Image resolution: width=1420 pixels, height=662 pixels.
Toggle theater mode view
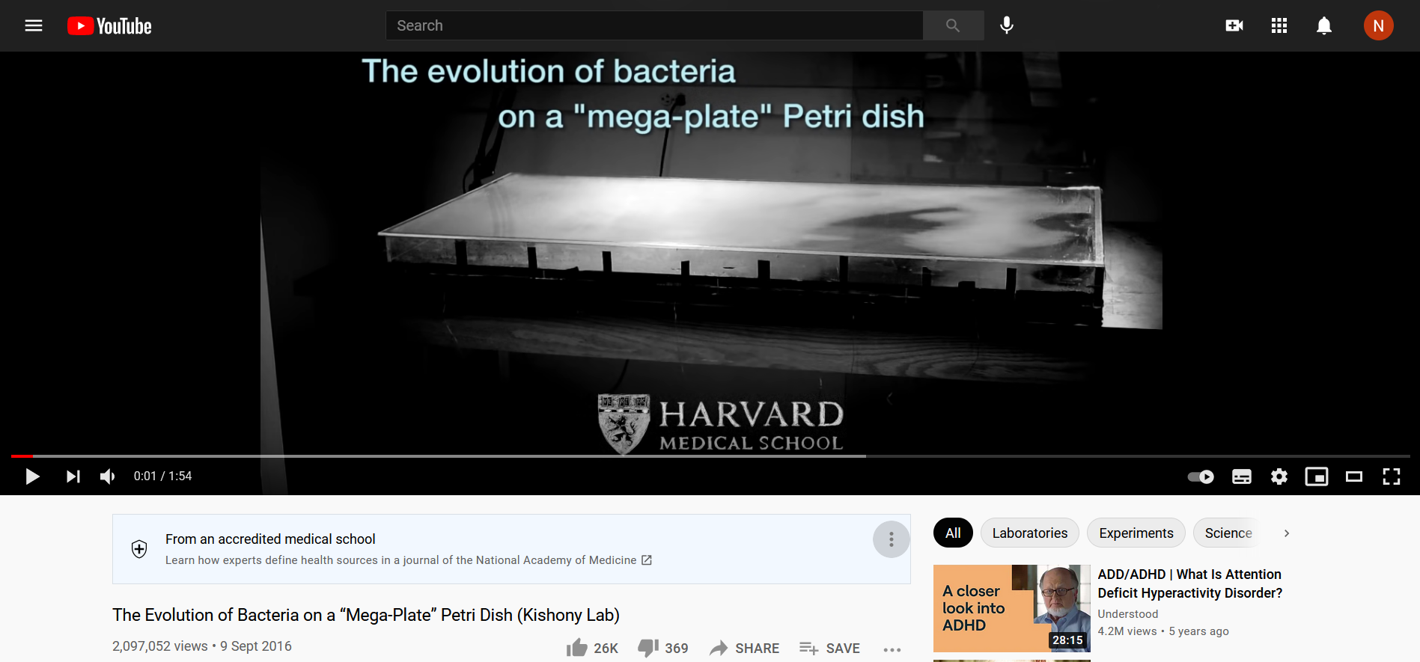coord(1353,476)
